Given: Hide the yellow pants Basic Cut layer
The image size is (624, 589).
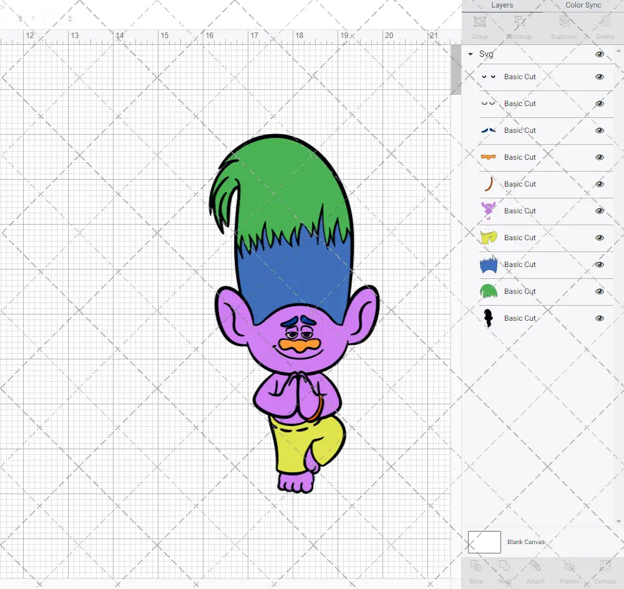Looking at the screenshot, I should click(599, 238).
